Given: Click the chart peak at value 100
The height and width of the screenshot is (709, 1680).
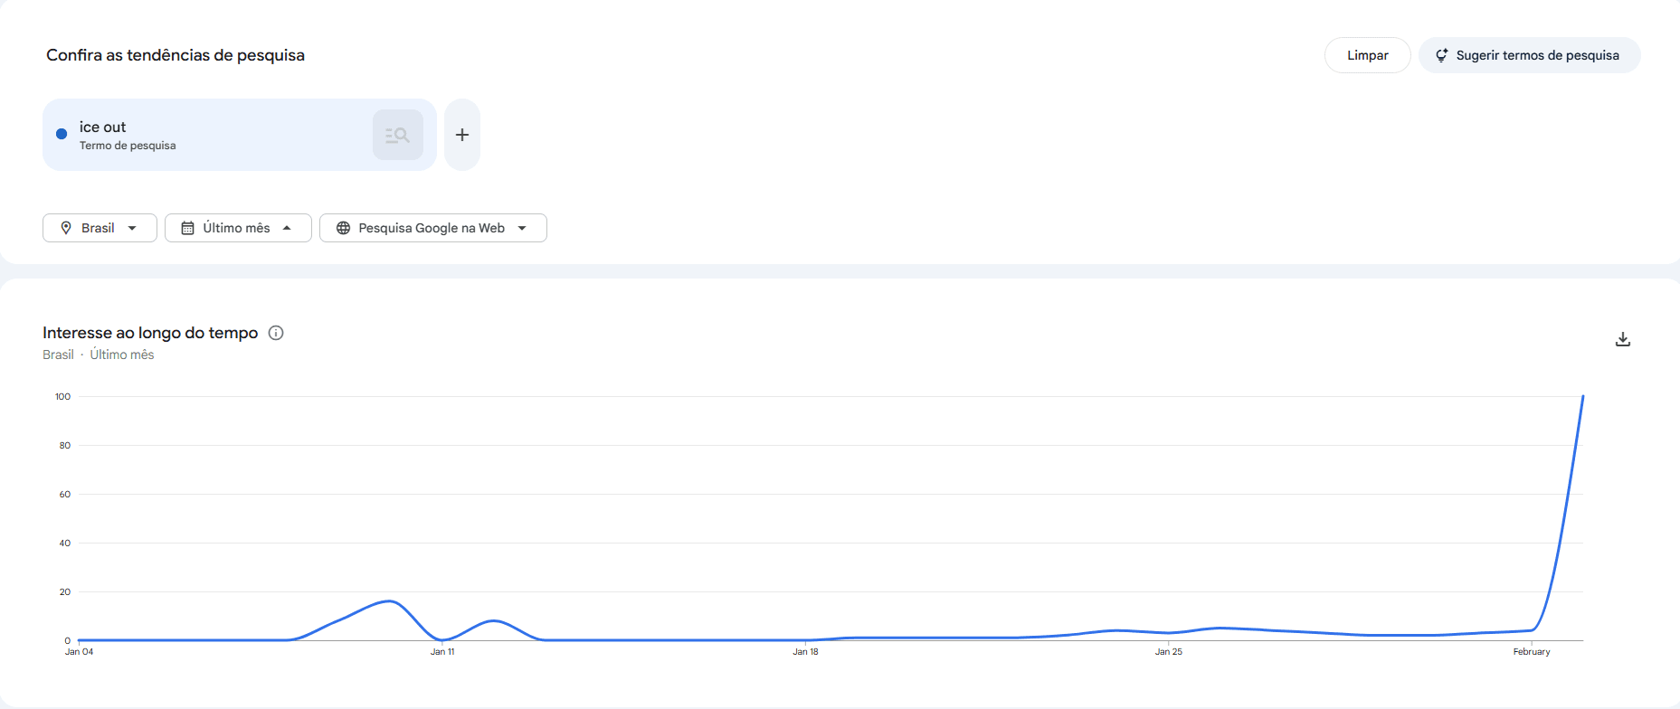Looking at the screenshot, I should 1582,396.
